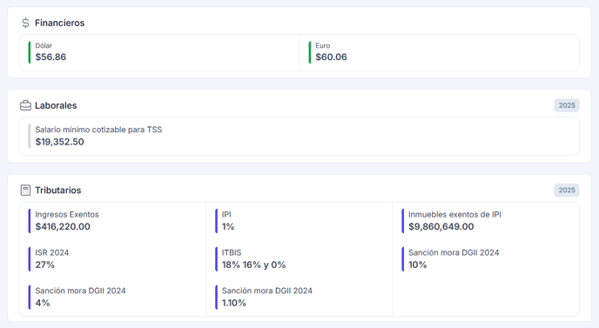
Task: Select the Laborales section heading
Action: point(56,105)
